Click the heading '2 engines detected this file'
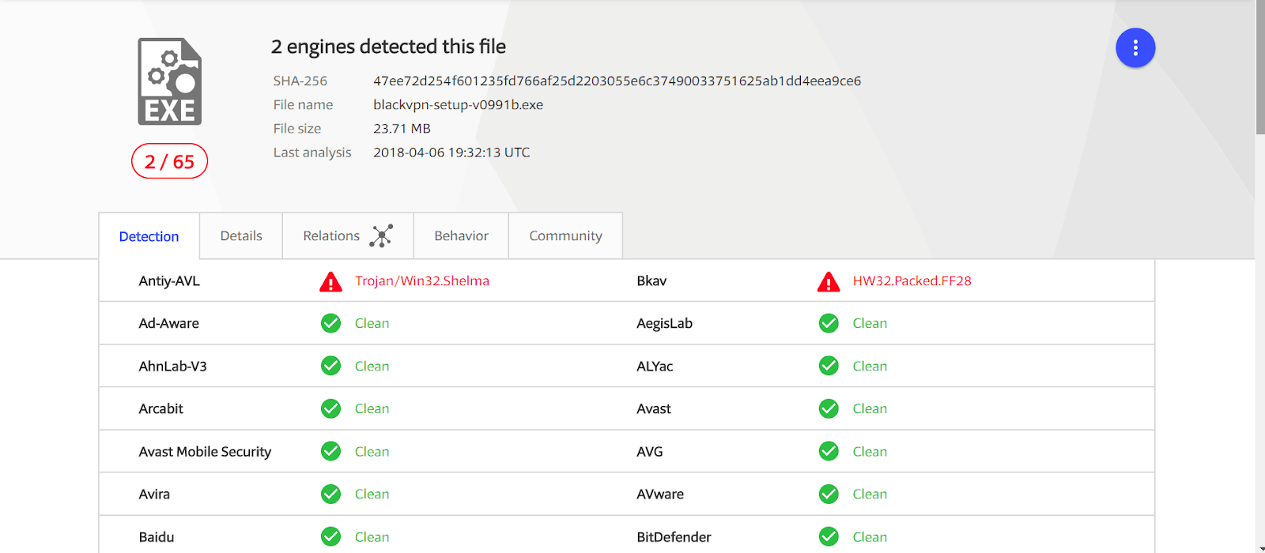The image size is (1265, 553). click(388, 47)
